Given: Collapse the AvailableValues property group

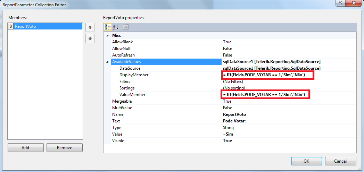Looking at the screenshot, I should coord(107,62).
